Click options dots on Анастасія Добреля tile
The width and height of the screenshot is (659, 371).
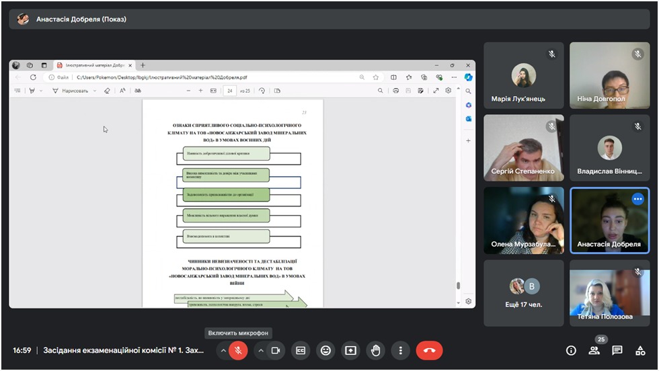pyautogui.click(x=637, y=199)
